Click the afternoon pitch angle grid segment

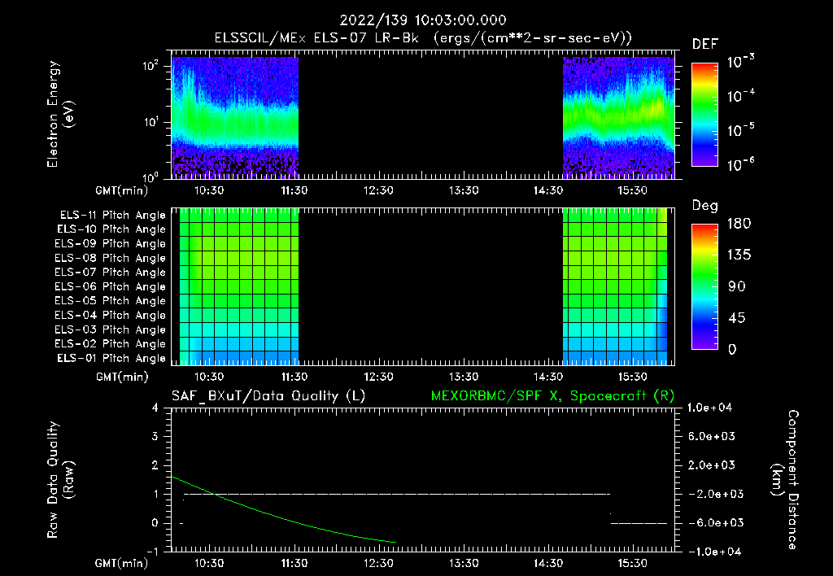(615, 286)
